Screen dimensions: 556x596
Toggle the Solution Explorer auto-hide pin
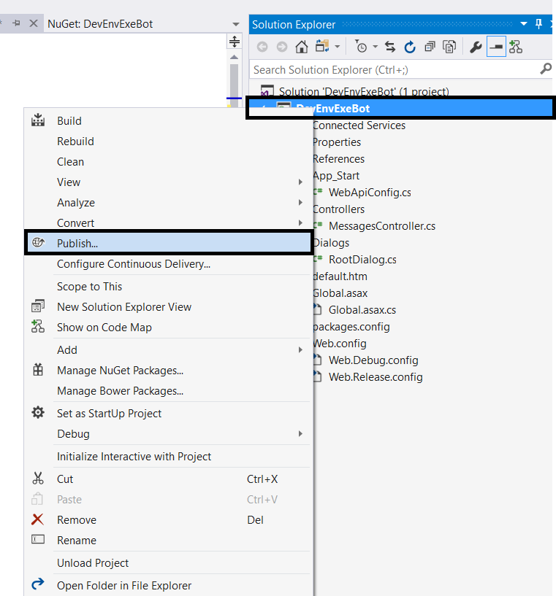tap(538, 24)
